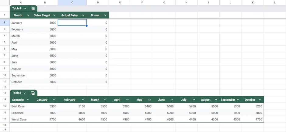Open Table3 calculator icon menu
This screenshot has height=132, width=286.
pyautogui.click(x=33, y=93)
